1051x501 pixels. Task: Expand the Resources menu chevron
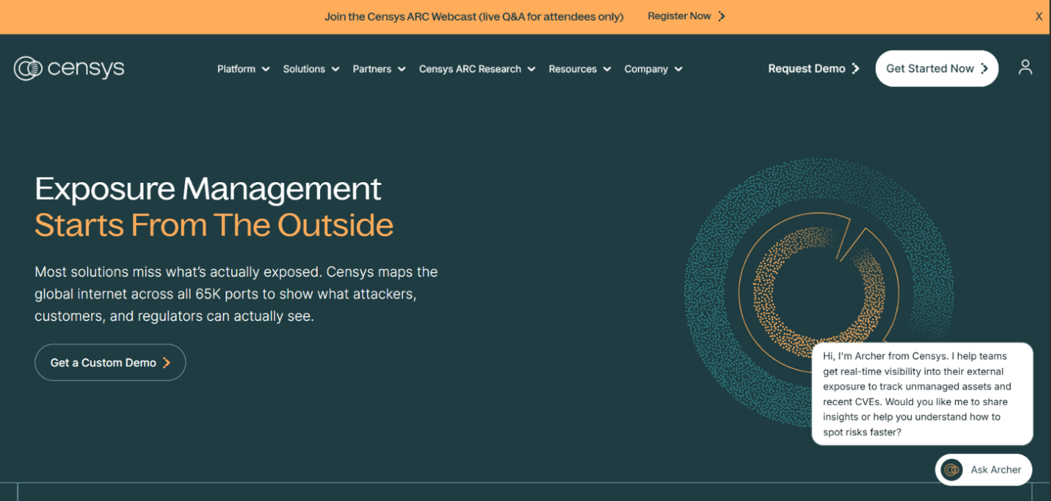pos(607,69)
